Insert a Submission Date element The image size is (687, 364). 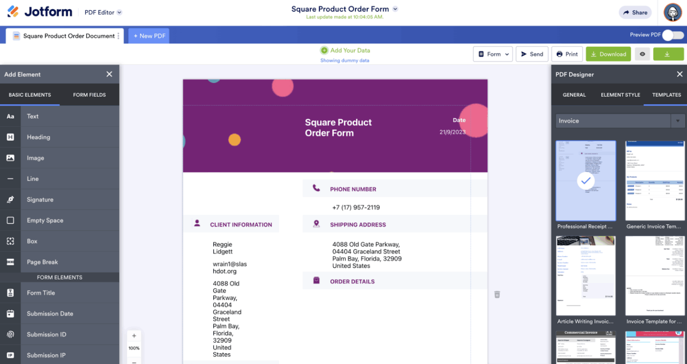[x=50, y=313]
